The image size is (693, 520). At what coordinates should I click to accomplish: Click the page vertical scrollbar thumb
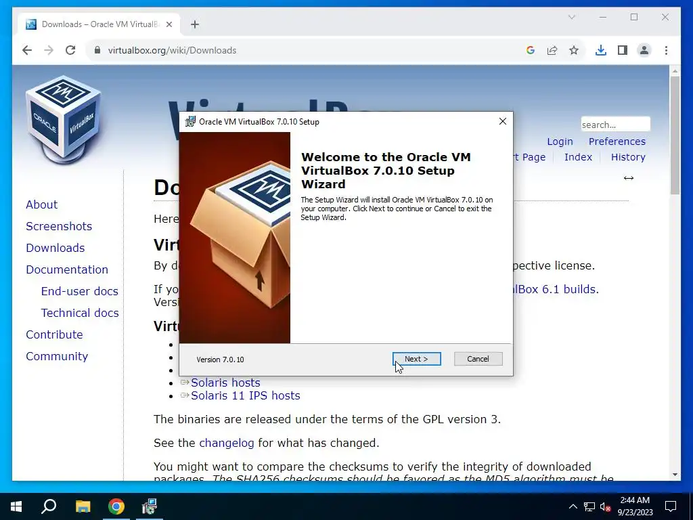coord(675,135)
